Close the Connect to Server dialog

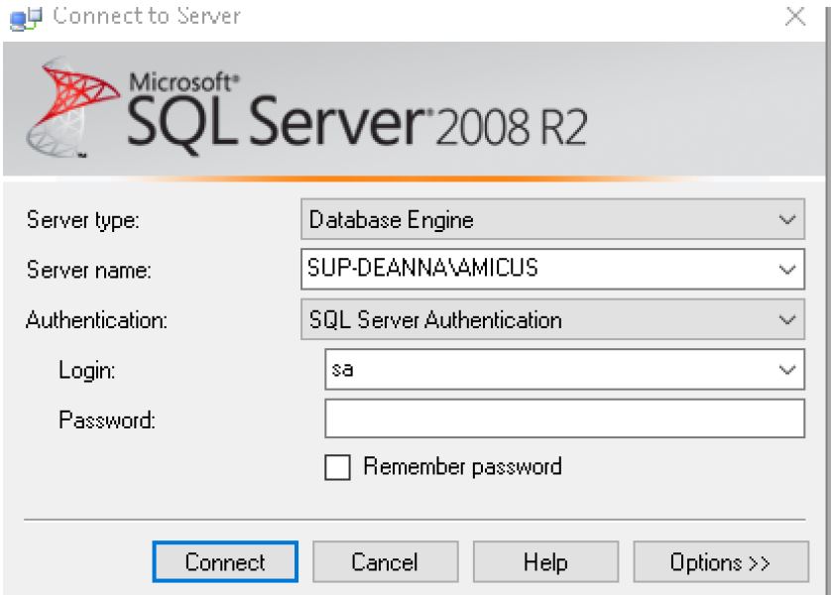click(795, 16)
